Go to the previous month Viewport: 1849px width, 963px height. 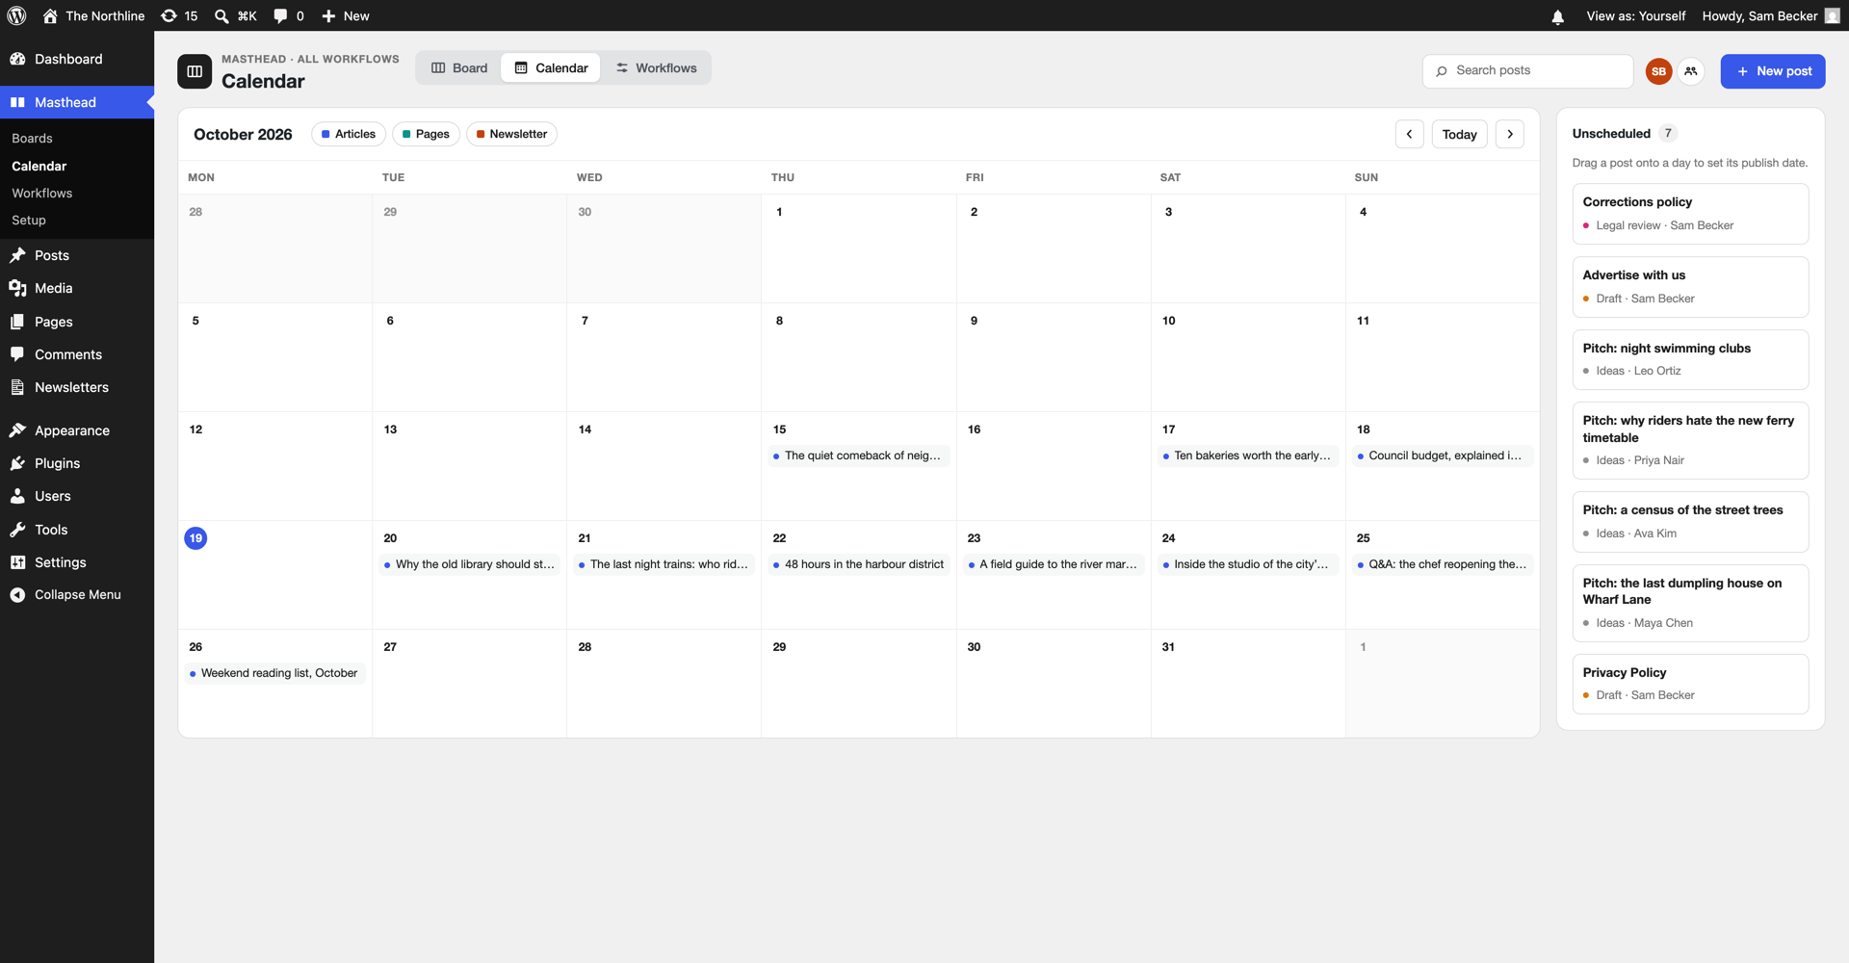[x=1409, y=134]
